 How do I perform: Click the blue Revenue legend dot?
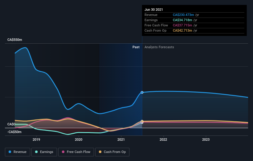10,152
